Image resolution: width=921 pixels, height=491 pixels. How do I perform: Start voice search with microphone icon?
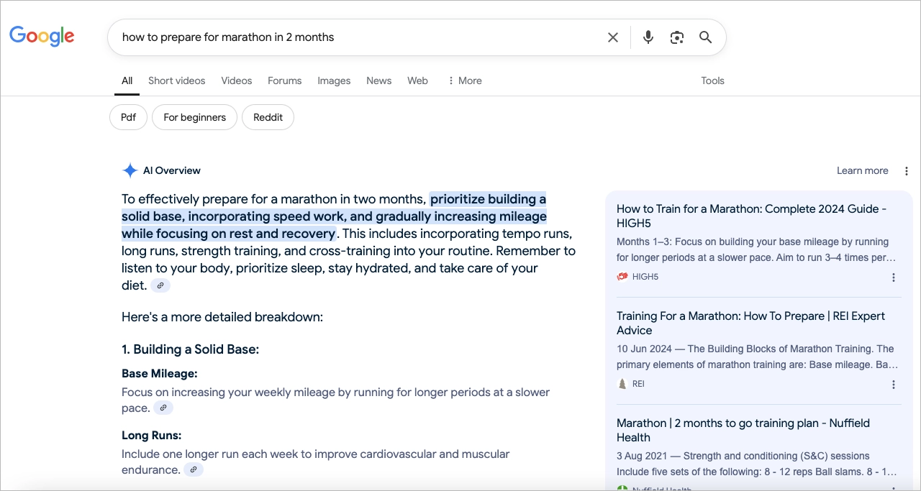[648, 37]
